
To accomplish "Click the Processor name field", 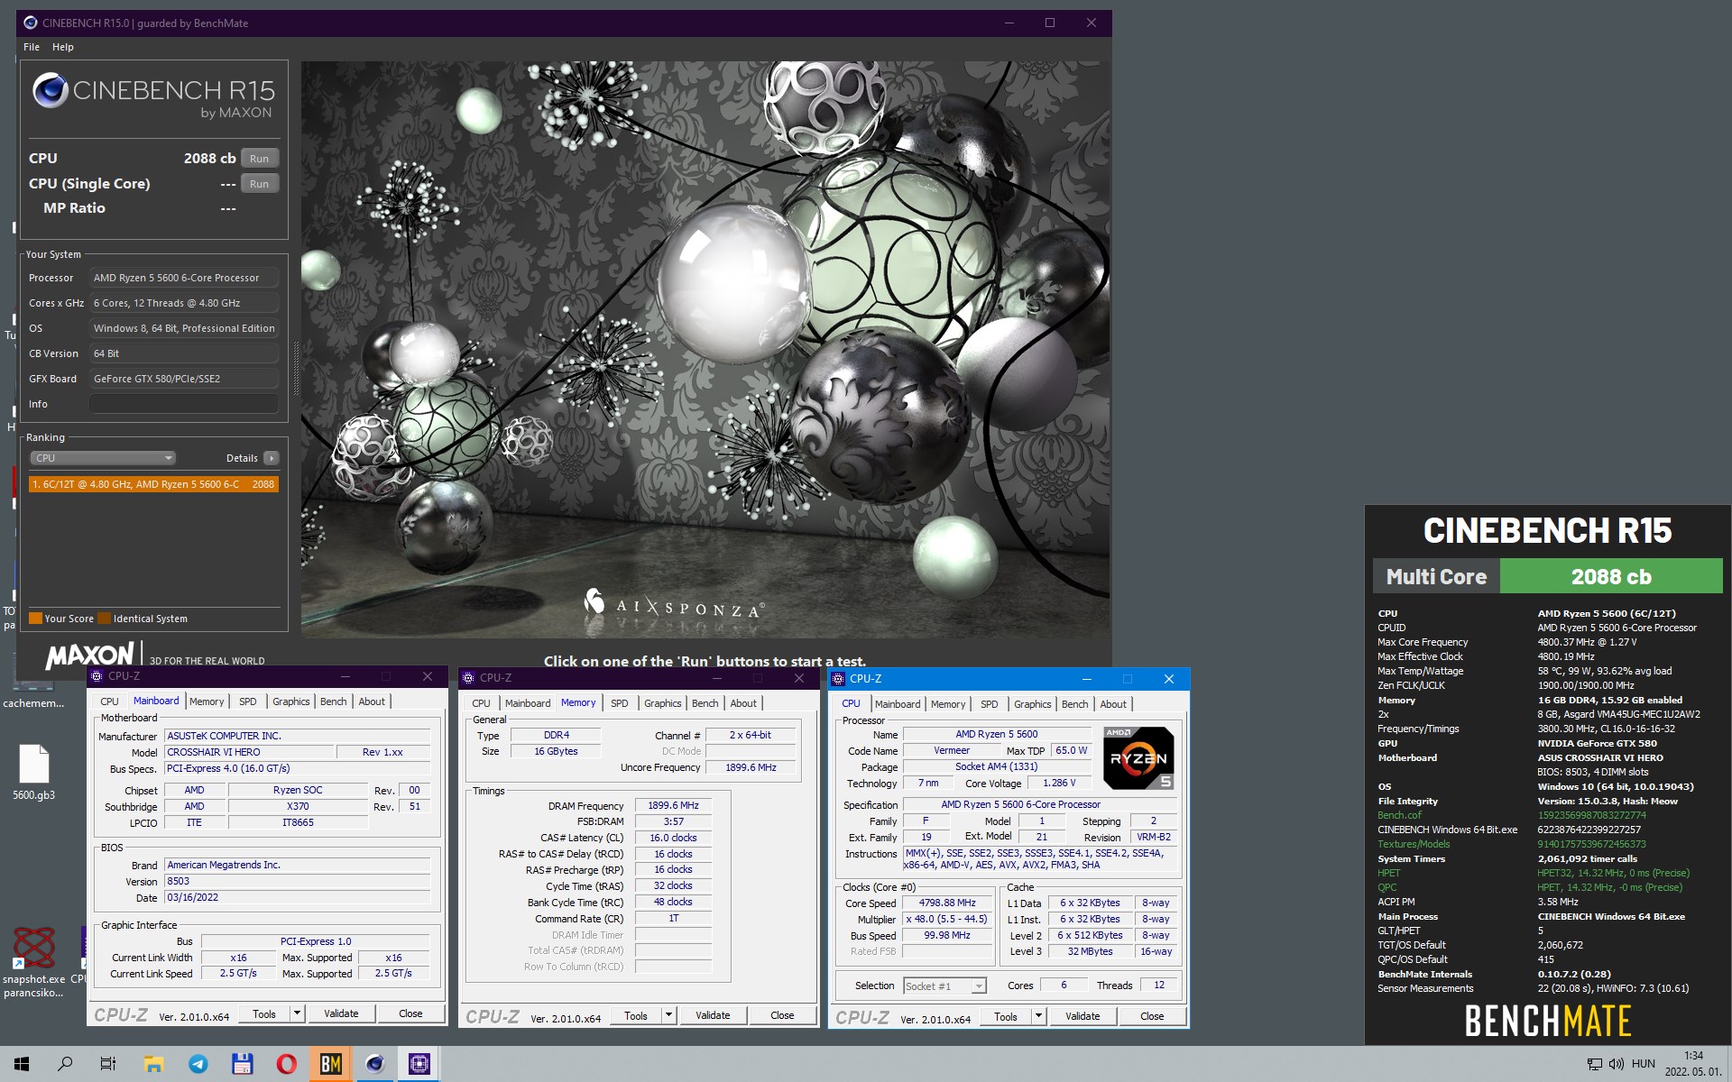I will pyautogui.click(x=183, y=278).
